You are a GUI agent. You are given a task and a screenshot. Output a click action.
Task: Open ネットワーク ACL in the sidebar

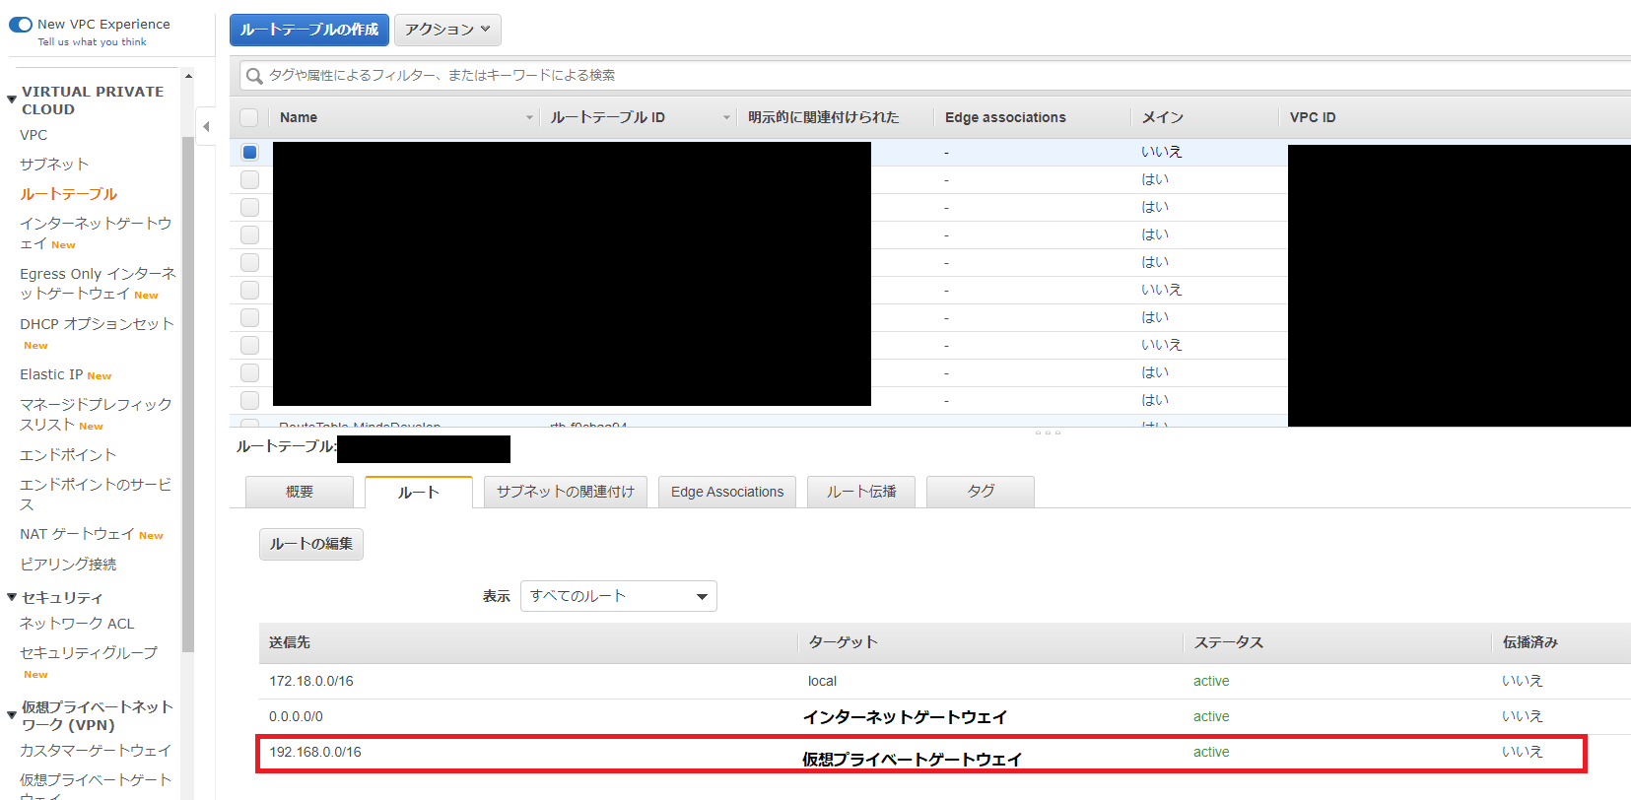click(x=77, y=624)
